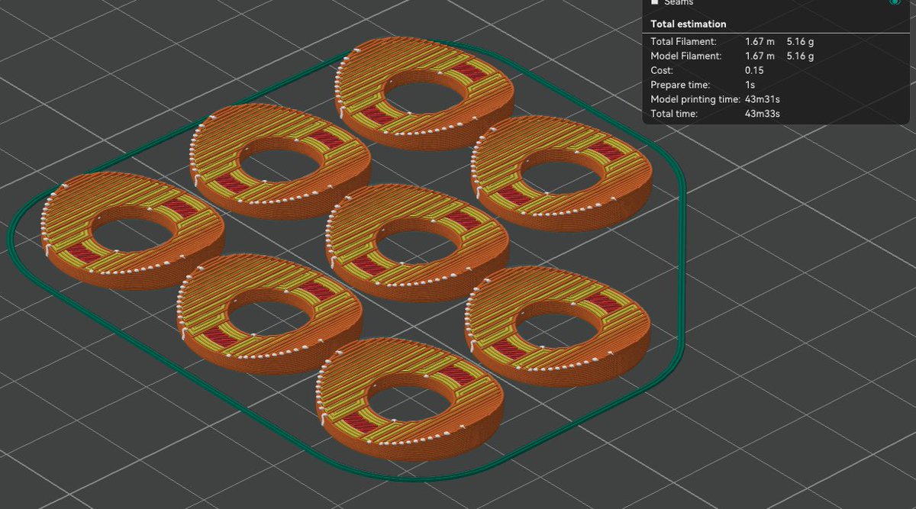Click the 5.16 g value in Total Filament row
The height and width of the screenshot is (509, 916).
tap(800, 42)
